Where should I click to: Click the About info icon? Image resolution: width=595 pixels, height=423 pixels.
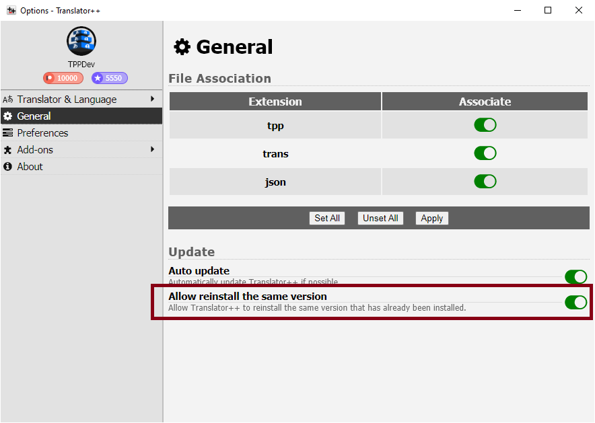tap(7, 166)
